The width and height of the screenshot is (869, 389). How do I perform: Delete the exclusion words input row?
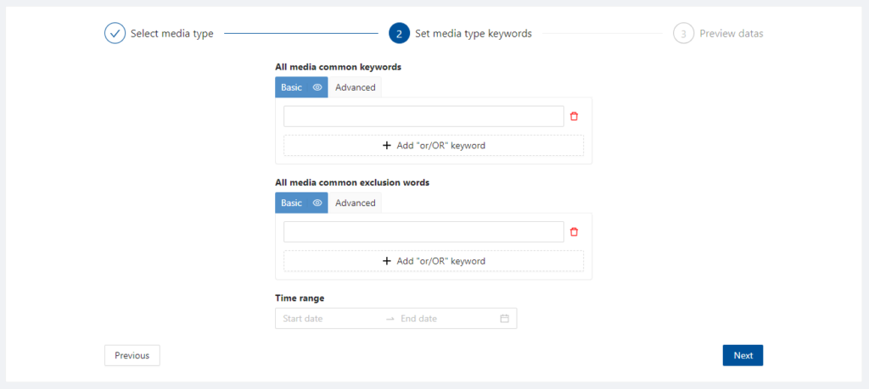coord(575,232)
